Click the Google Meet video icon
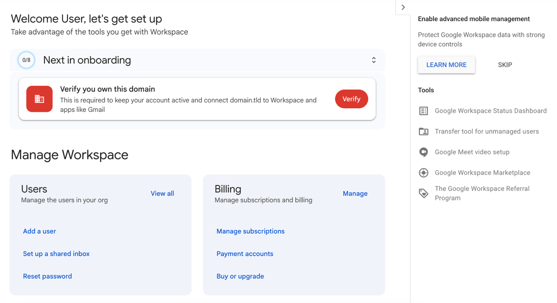Screen dimensions: 557x303 tap(424, 152)
